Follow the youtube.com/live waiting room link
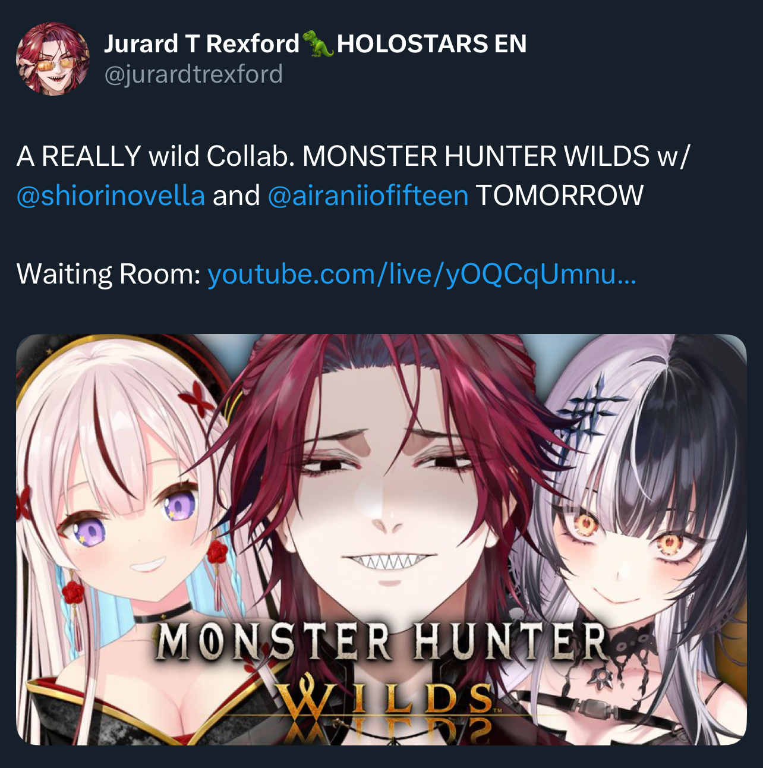Screen dimensions: 763x768 (x=422, y=275)
